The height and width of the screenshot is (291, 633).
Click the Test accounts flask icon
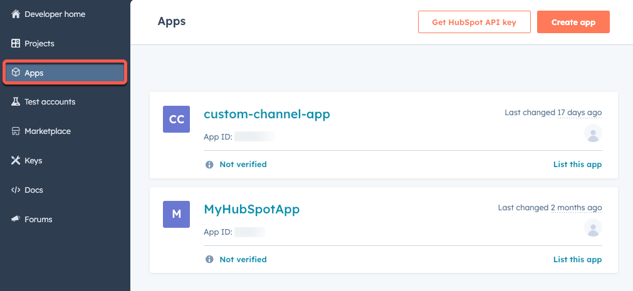pyautogui.click(x=15, y=101)
